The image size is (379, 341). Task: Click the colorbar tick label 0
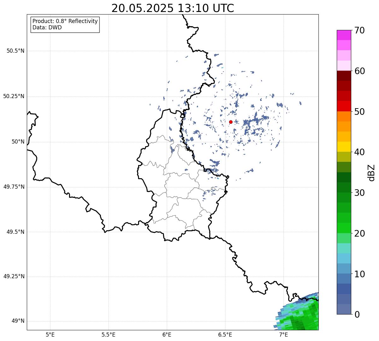pyautogui.click(x=357, y=315)
